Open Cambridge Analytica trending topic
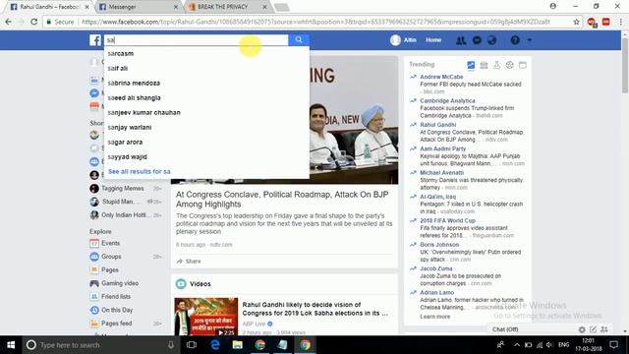This screenshot has width=629, height=354. point(447,100)
